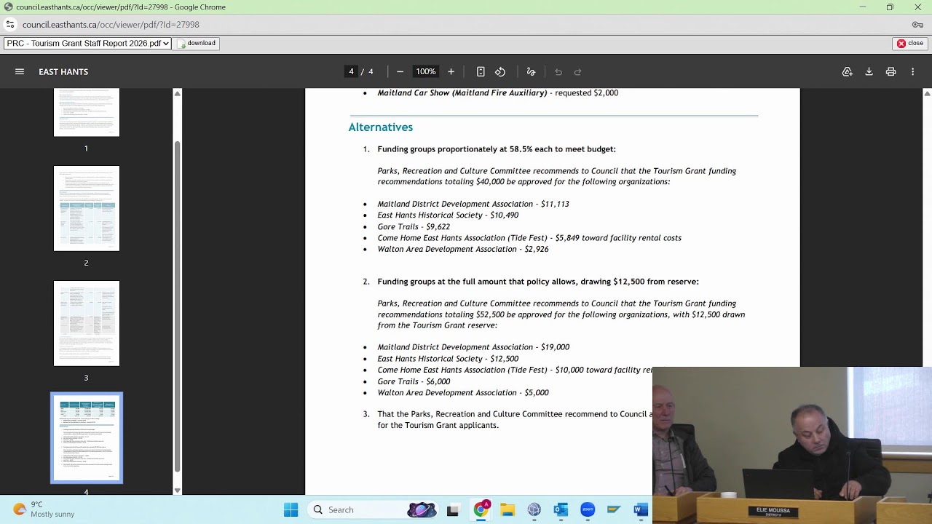The height and width of the screenshot is (524, 932).
Task: Click 'Funding groups at the full amount' heading
Action: coord(538,281)
